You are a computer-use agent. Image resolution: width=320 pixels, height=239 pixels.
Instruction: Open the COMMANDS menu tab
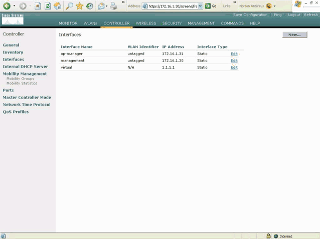(x=232, y=23)
